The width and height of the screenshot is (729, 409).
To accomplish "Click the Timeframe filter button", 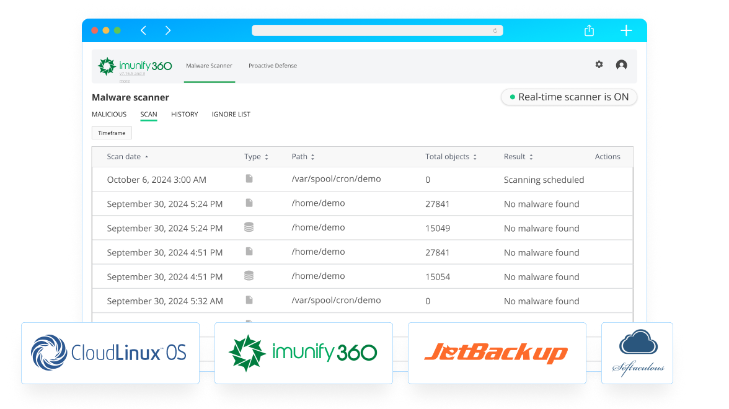I will pos(112,133).
